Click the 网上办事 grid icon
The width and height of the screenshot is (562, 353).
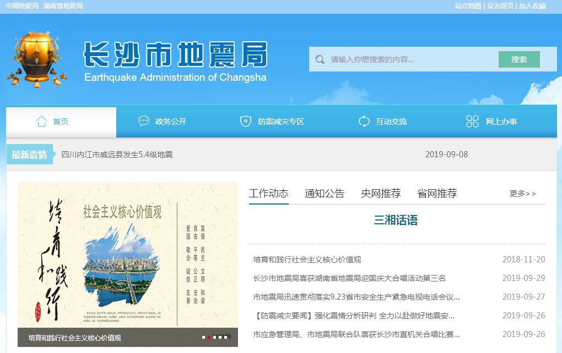tap(472, 122)
